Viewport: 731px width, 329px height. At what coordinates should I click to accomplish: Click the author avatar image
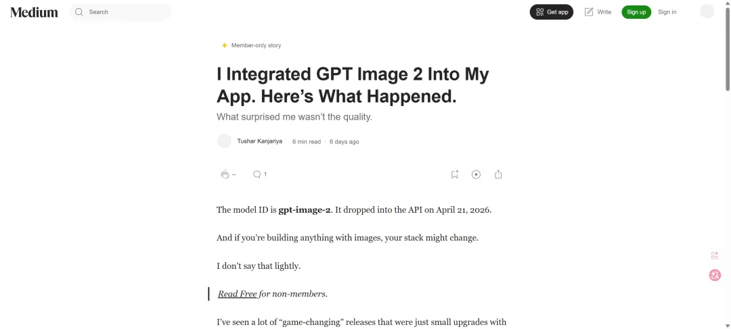[224, 141]
